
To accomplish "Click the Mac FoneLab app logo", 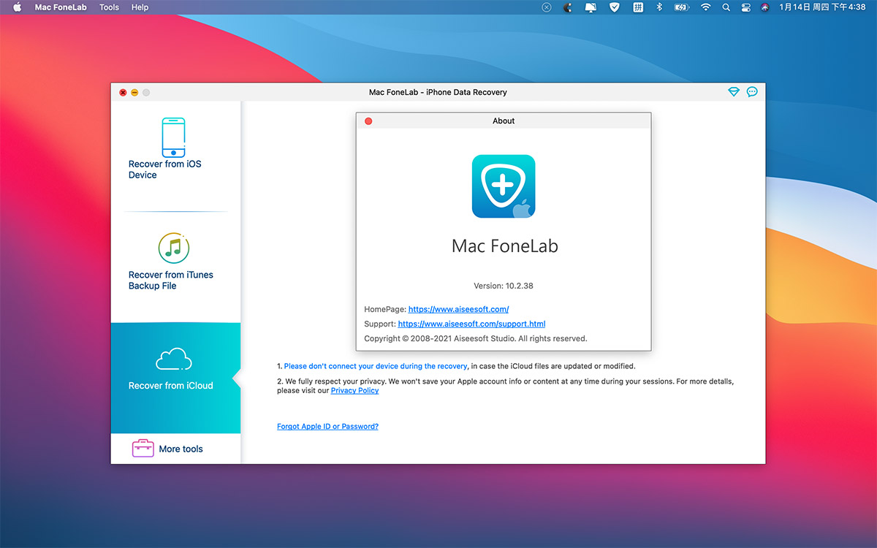I will click(504, 186).
